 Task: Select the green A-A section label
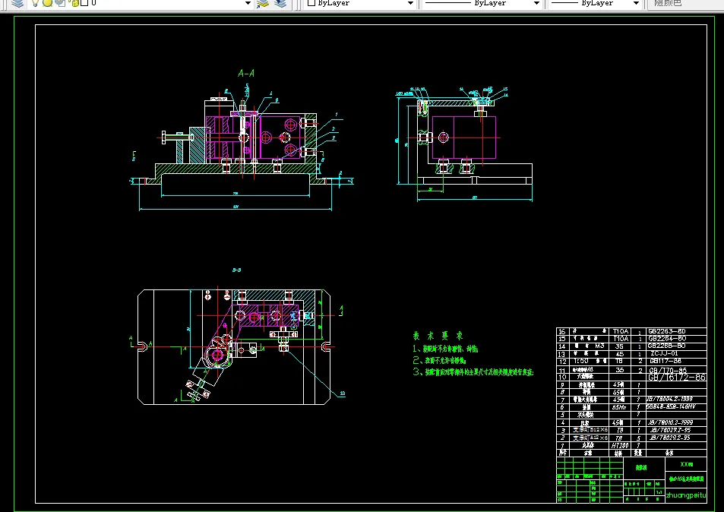pos(246,74)
